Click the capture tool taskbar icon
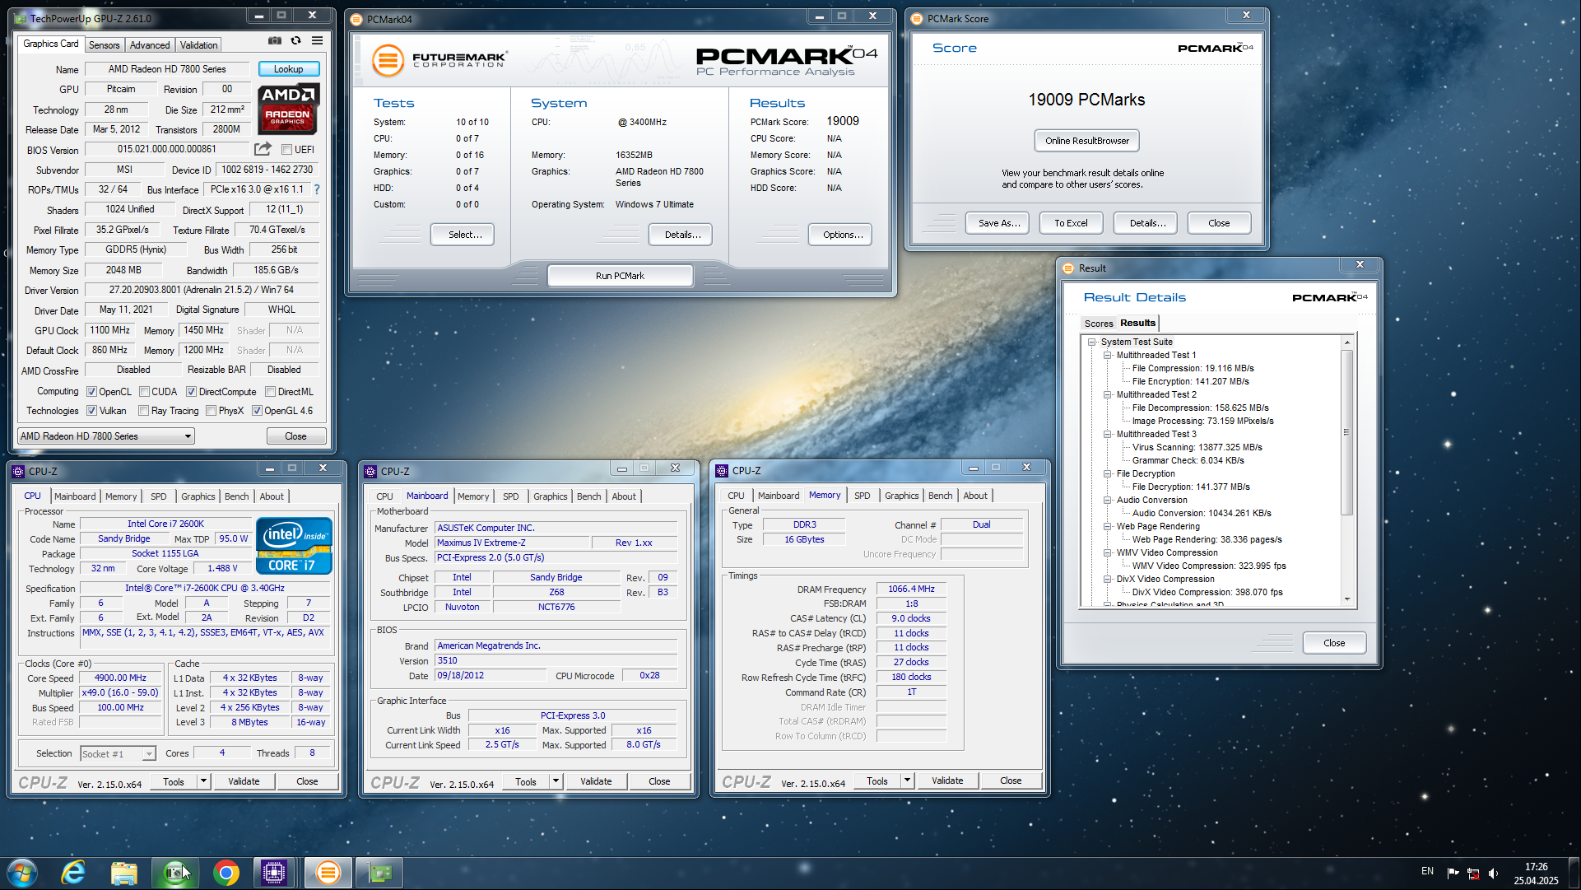1581x890 pixels. pyautogui.click(x=175, y=873)
